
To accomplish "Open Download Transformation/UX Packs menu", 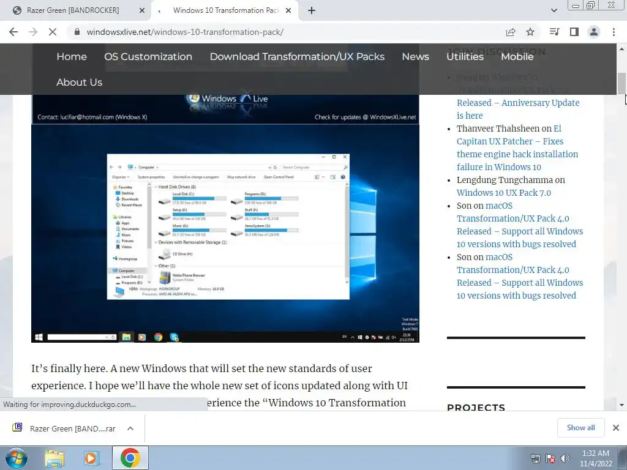I will [x=297, y=56].
